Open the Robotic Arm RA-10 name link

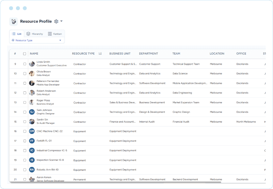(47, 170)
